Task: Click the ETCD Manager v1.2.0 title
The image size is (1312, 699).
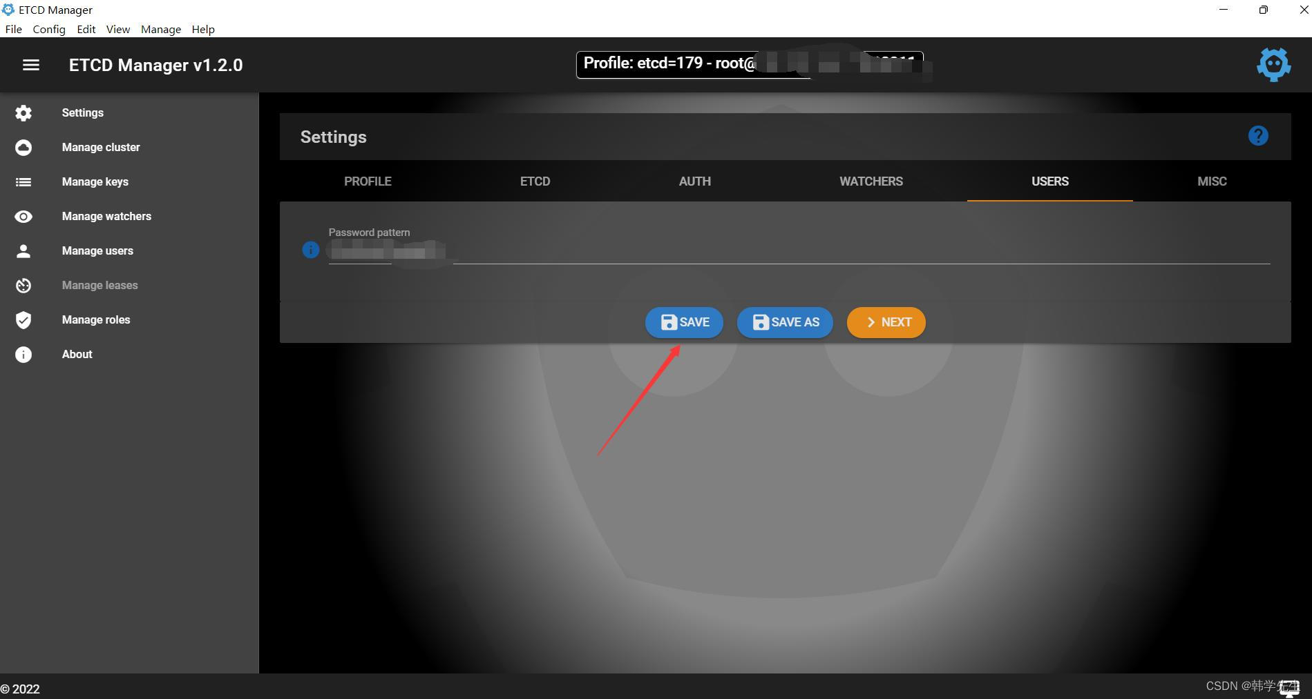Action: (156, 65)
